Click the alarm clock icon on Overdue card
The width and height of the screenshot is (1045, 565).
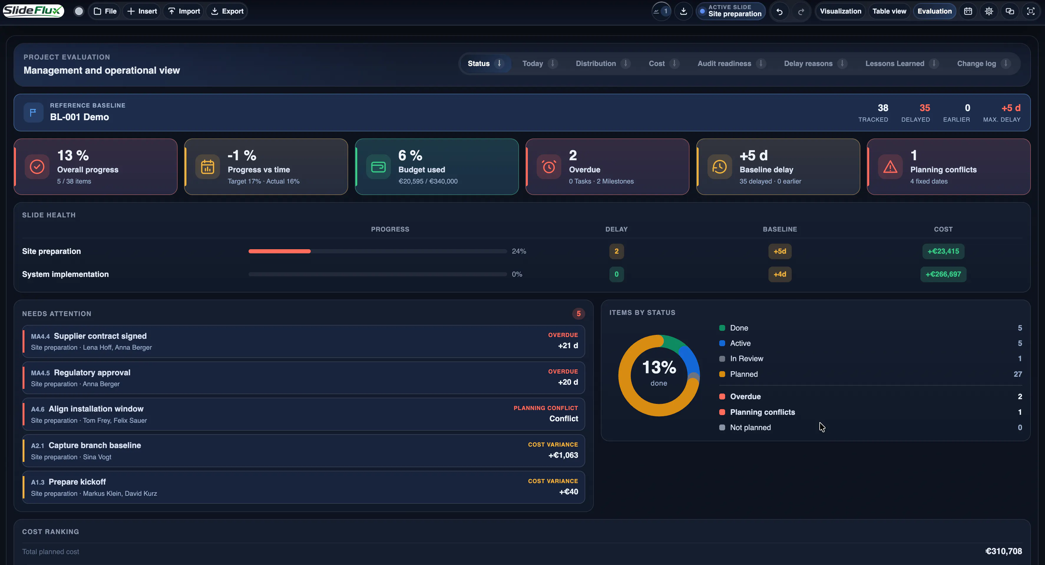[x=549, y=167]
